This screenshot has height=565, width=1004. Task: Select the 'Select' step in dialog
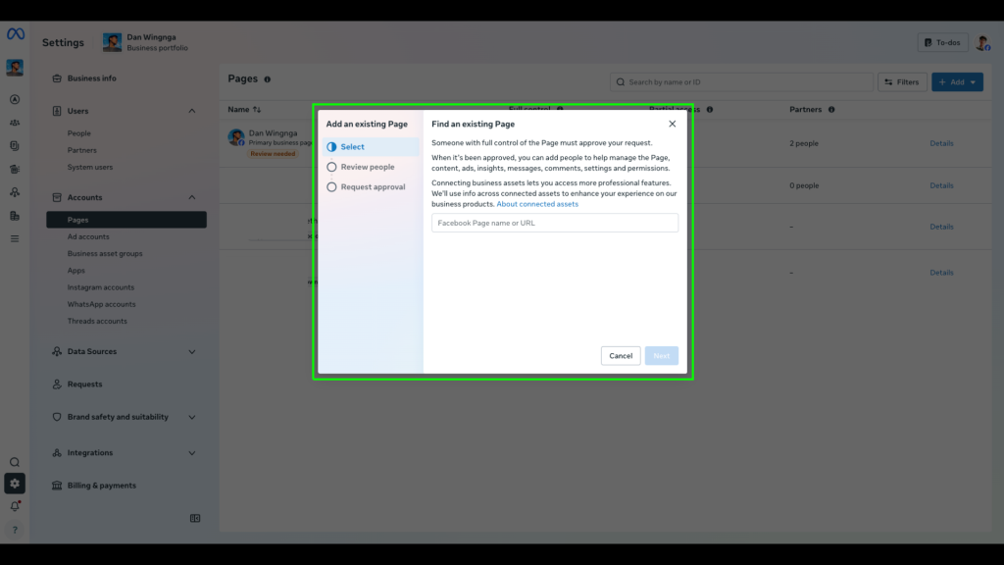coord(372,147)
